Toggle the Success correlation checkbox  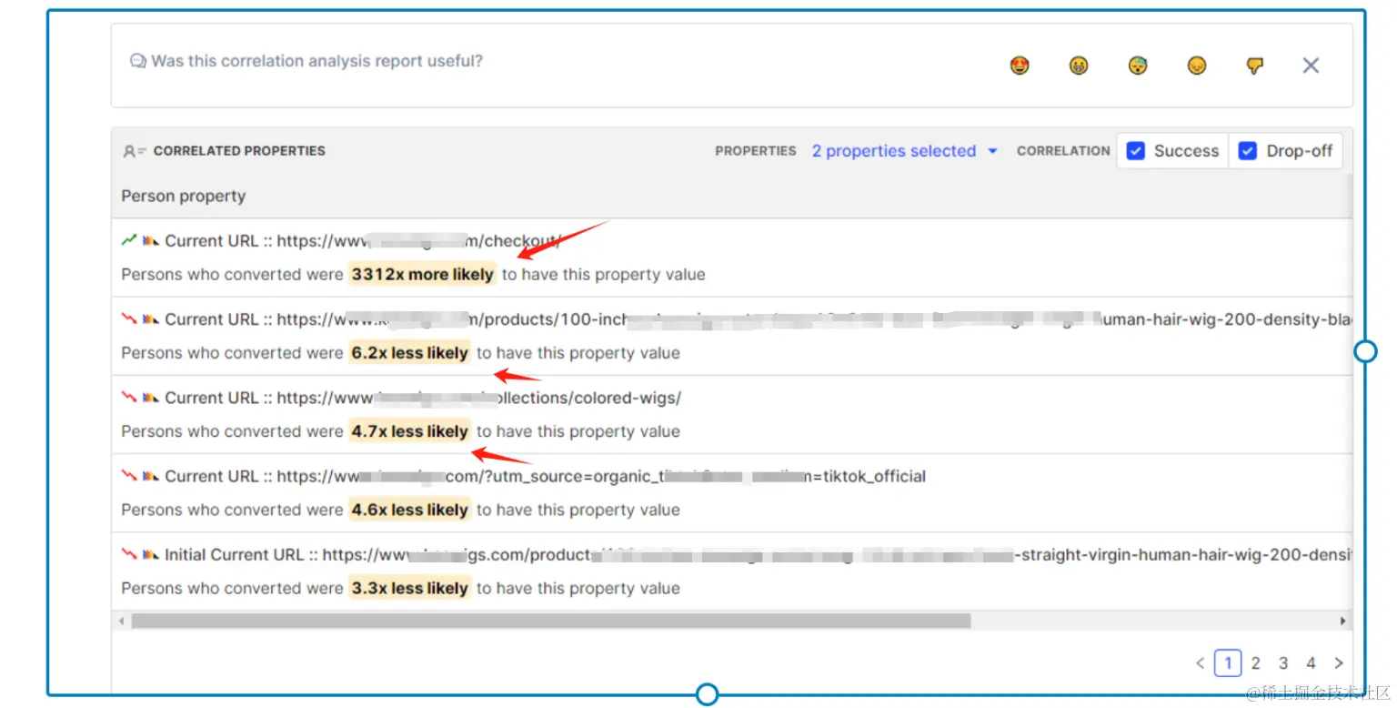pyautogui.click(x=1135, y=151)
